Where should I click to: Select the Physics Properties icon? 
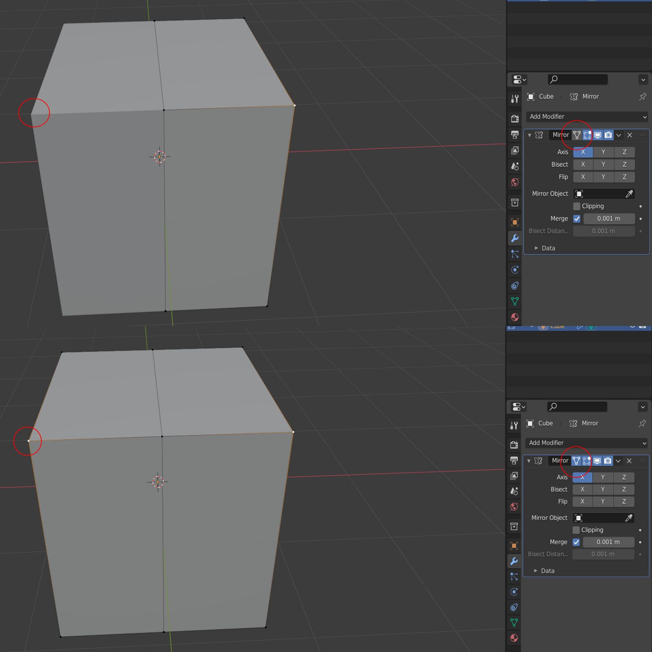pyautogui.click(x=514, y=269)
